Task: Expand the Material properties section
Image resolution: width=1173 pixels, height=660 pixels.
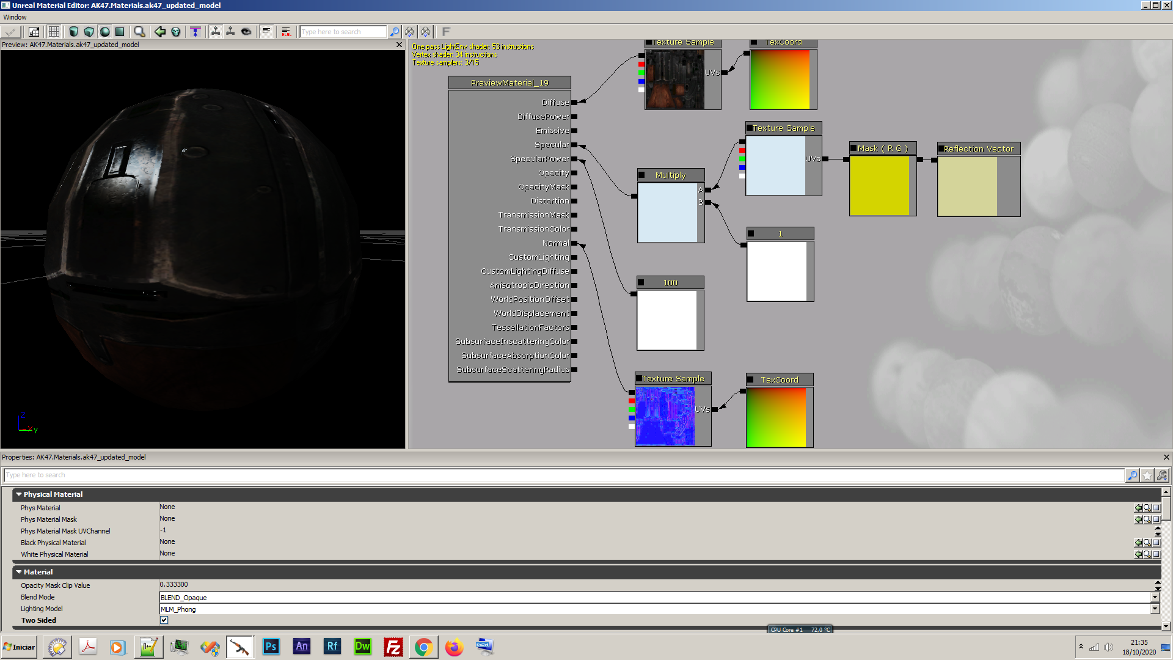Action: coord(18,571)
